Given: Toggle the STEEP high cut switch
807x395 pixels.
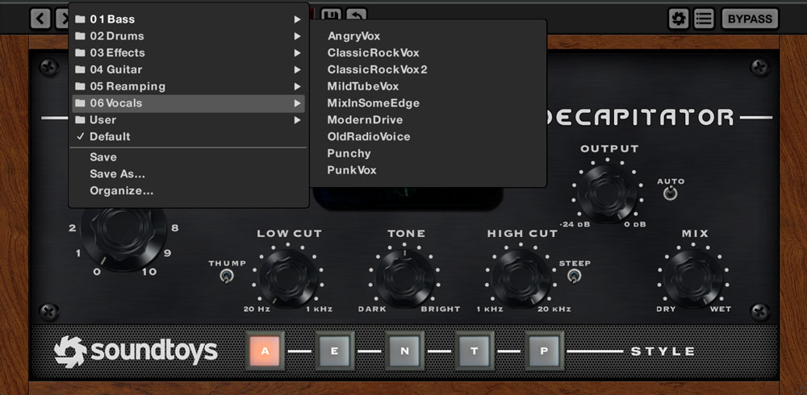Looking at the screenshot, I should 574,276.
